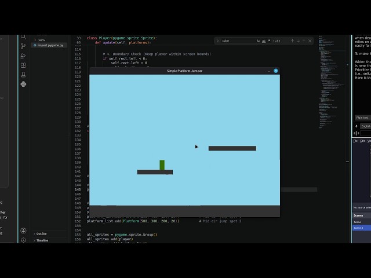371x278 pixels.
Task: Open the Manage gear in activity bar
Action: point(23,240)
